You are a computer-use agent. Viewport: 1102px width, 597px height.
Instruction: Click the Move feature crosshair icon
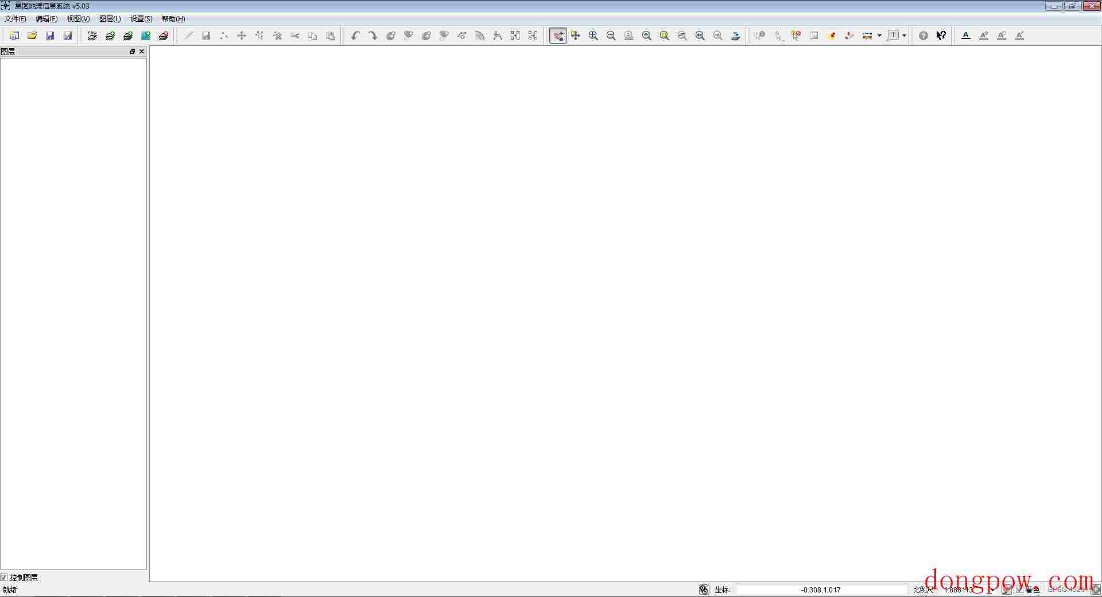[x=242, y=36]
